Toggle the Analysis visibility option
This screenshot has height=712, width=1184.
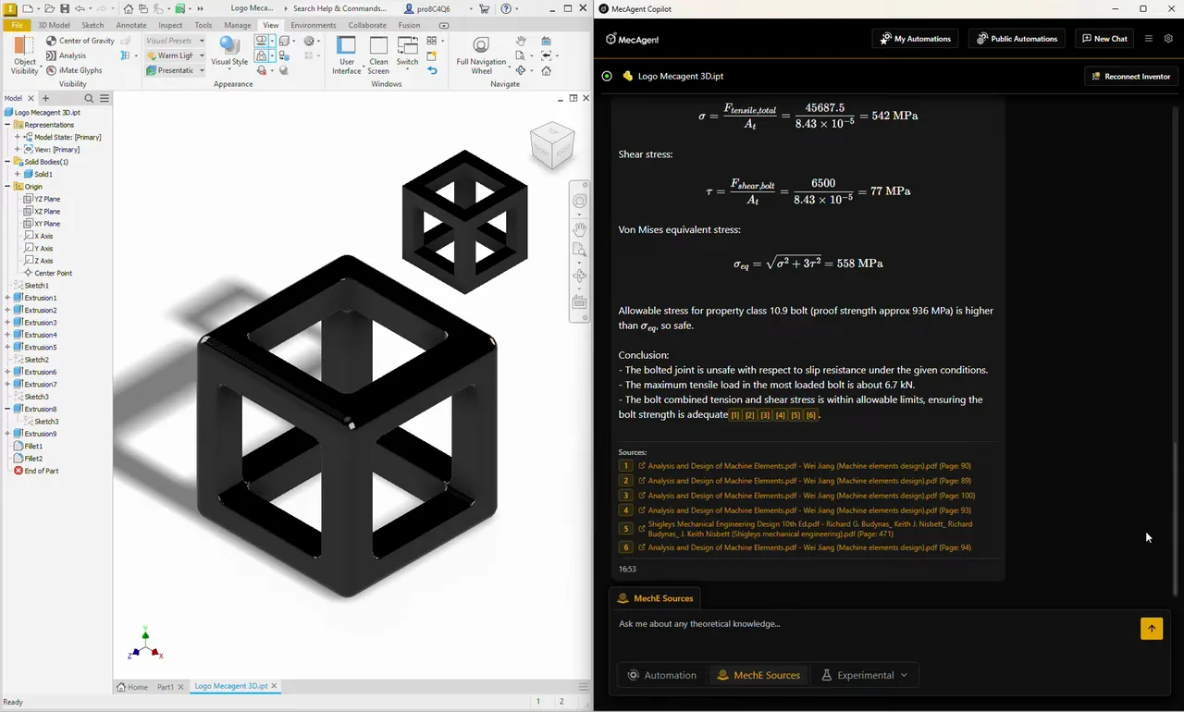click(65, 55)
